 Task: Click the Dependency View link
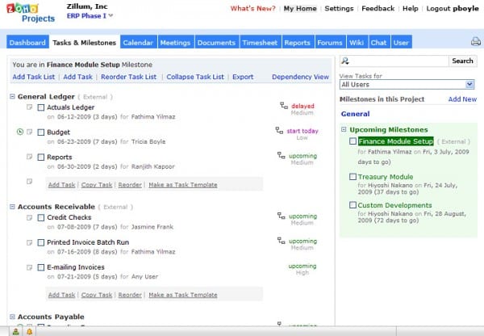tap(300, 77)
